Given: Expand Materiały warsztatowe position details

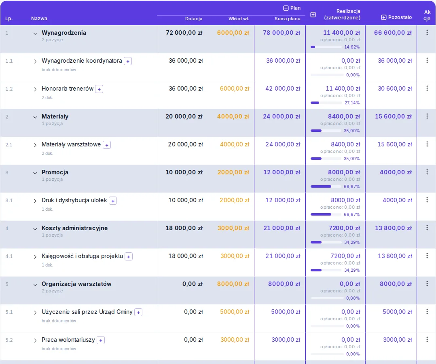Looking at the screenshot, I should (35, 145).
